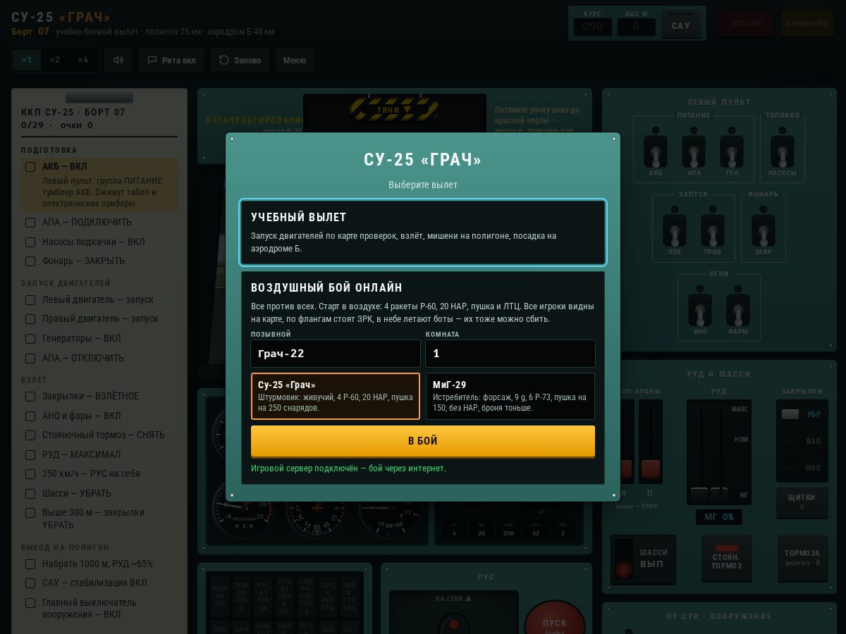This screenshot has height=634, width=846.
Task: Choose the МиГ-29 aircraft card
Action: (510, 396)
